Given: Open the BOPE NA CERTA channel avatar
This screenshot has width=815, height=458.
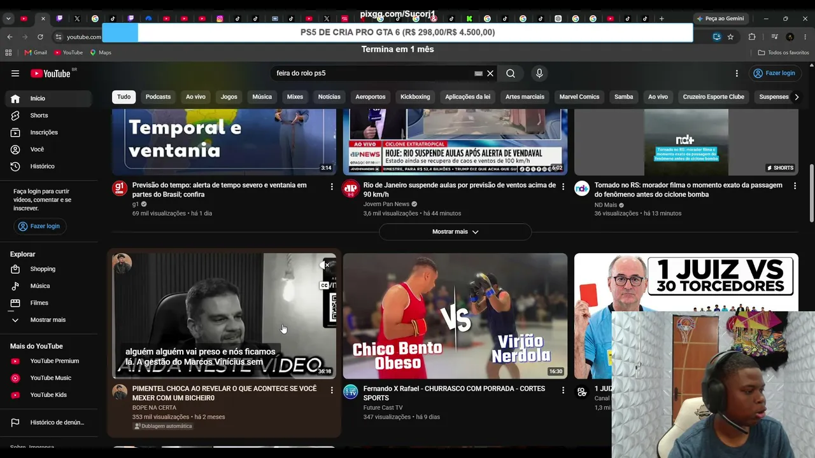Looking at the screenshot, I should [120, 391].
